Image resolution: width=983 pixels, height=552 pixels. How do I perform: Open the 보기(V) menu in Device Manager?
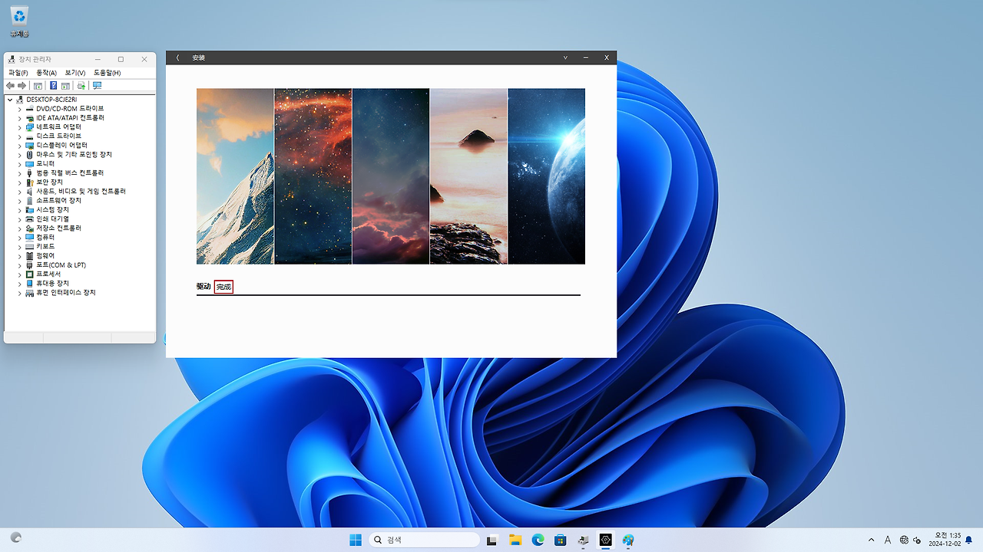coord(75,73)
